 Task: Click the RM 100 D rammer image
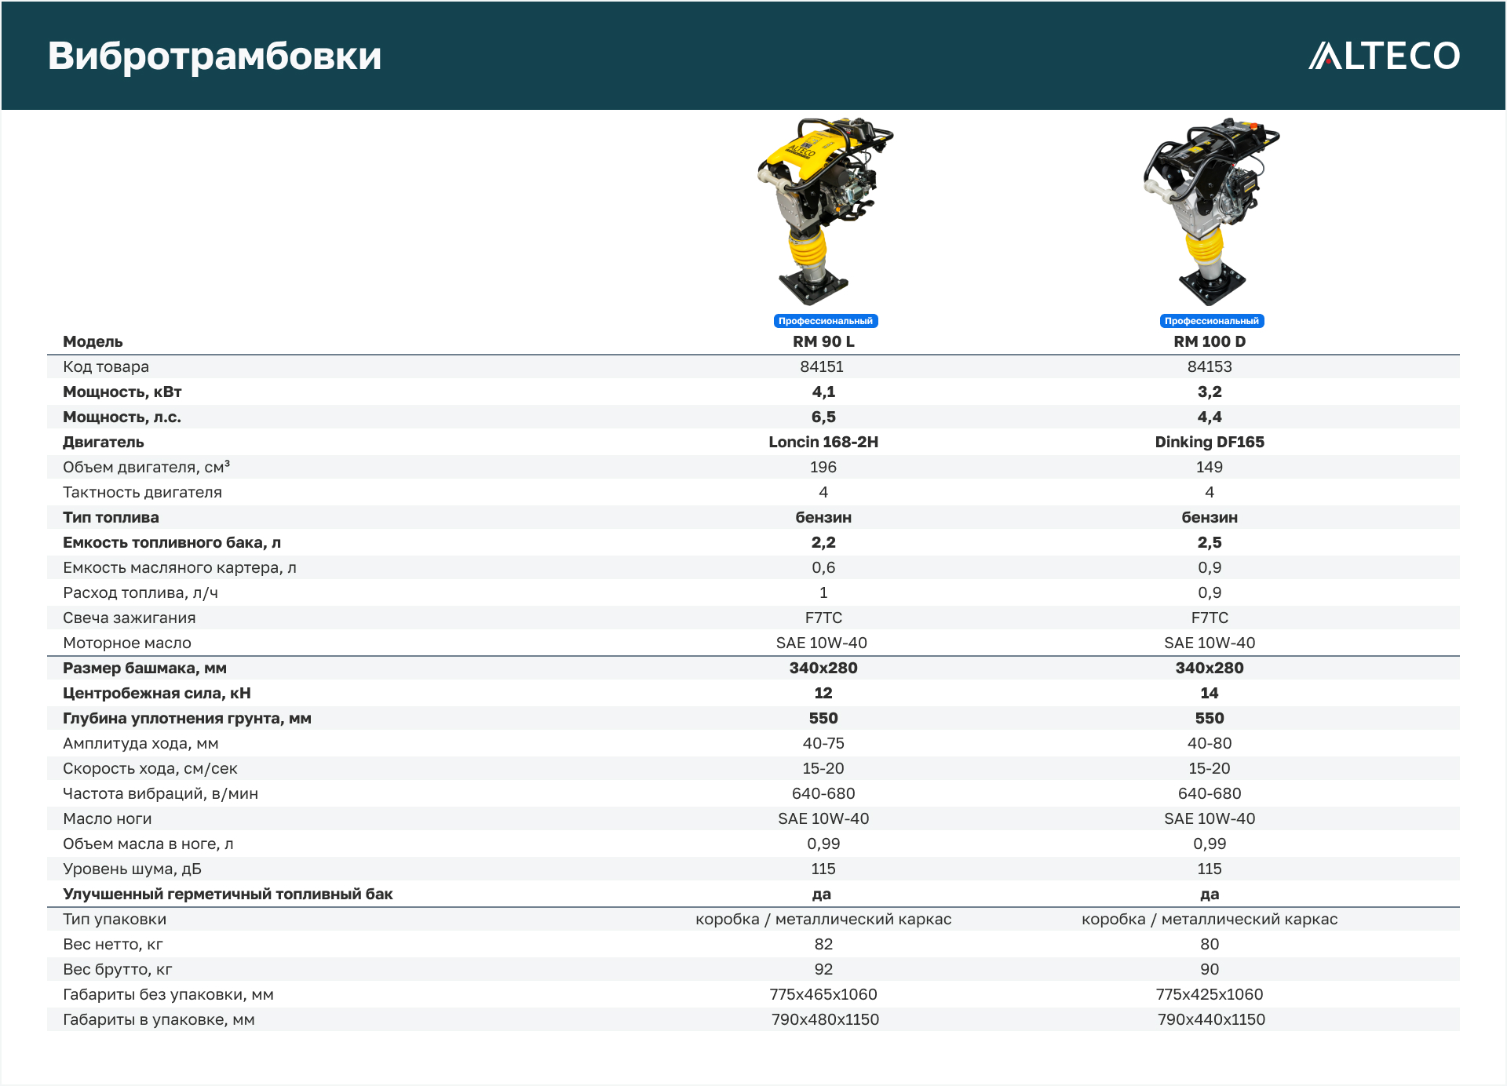pos(1209,210)
